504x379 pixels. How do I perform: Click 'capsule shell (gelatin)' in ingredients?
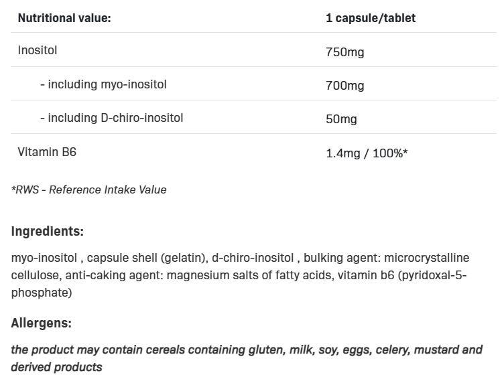147,258
